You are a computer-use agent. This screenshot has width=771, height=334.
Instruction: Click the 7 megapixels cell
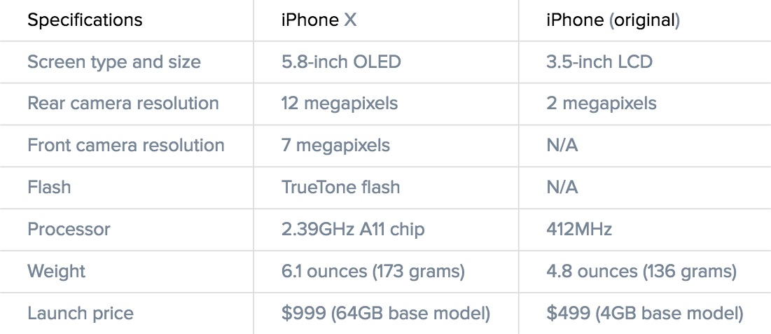click(335, 146)
